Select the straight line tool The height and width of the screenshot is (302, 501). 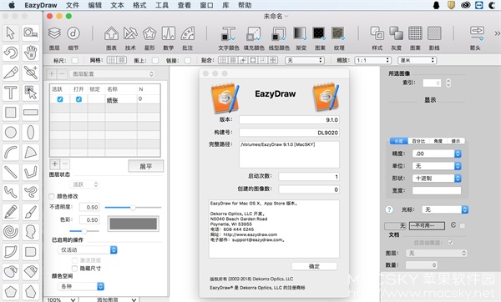[11, 172]
